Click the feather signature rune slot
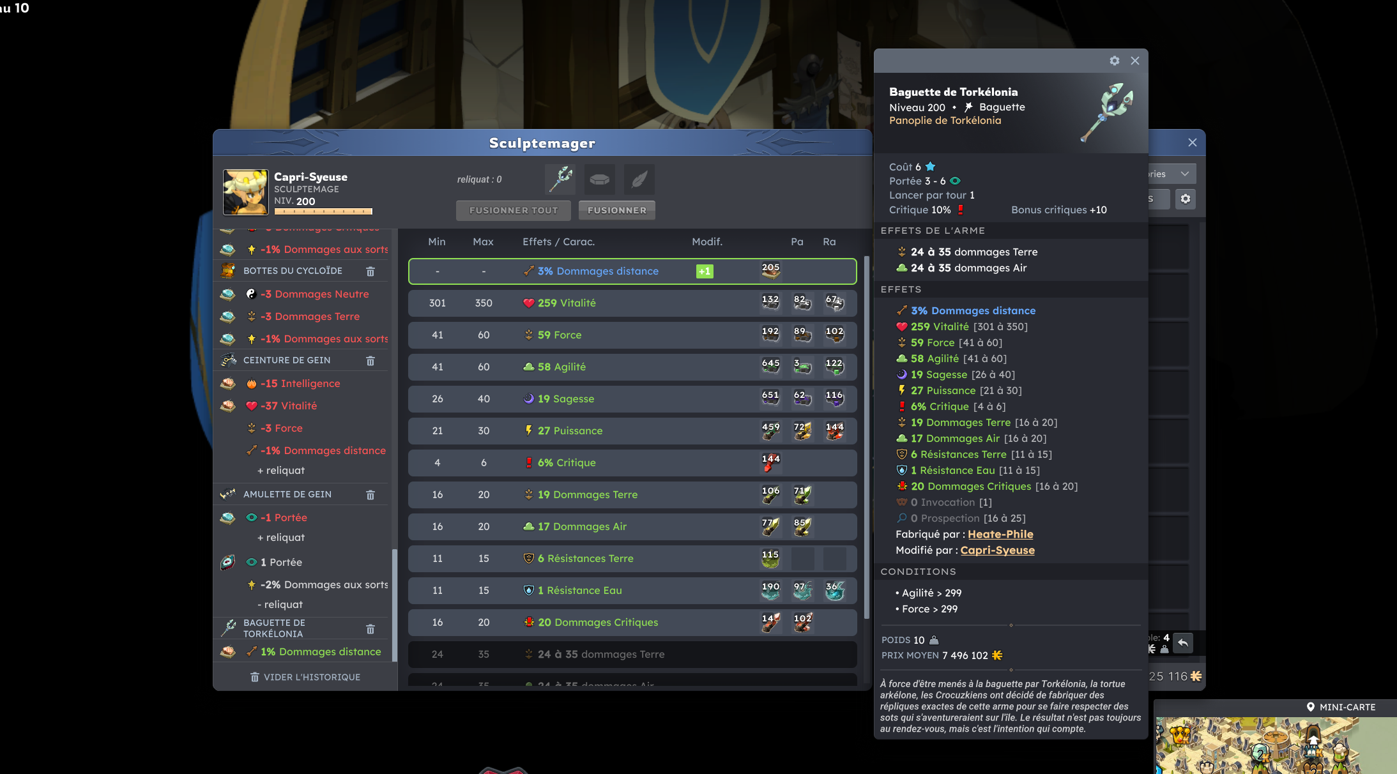This screenshot has height=774, width=1397. click(639, 179)
